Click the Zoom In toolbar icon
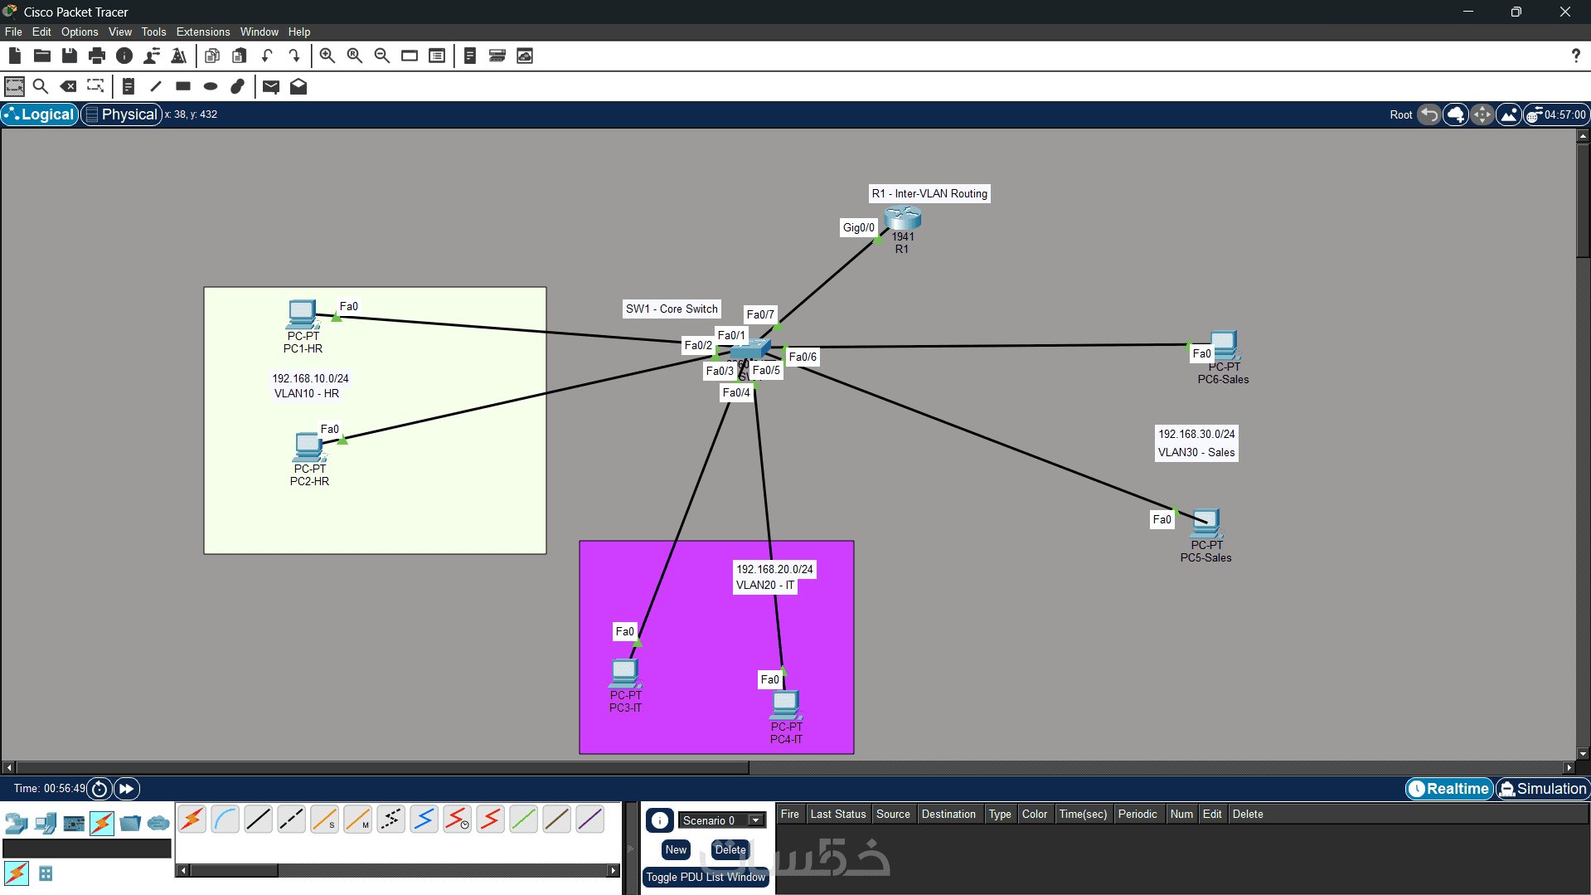Image resolution: width=1591 pixels, height=895 pixels. tap(327, 56)
